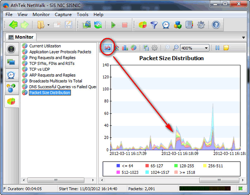The image size is (250, 195).
Task: Select the connected nodes sidebar icon
Action: pos(11,88)
